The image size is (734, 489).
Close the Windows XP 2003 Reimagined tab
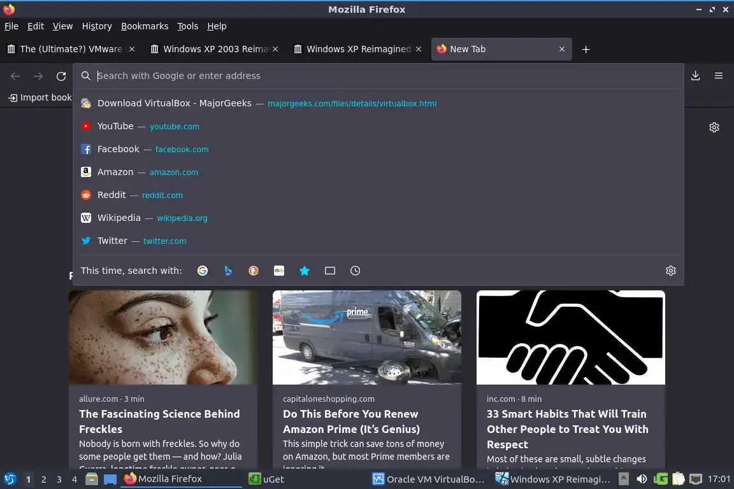(x=275, y=49)
